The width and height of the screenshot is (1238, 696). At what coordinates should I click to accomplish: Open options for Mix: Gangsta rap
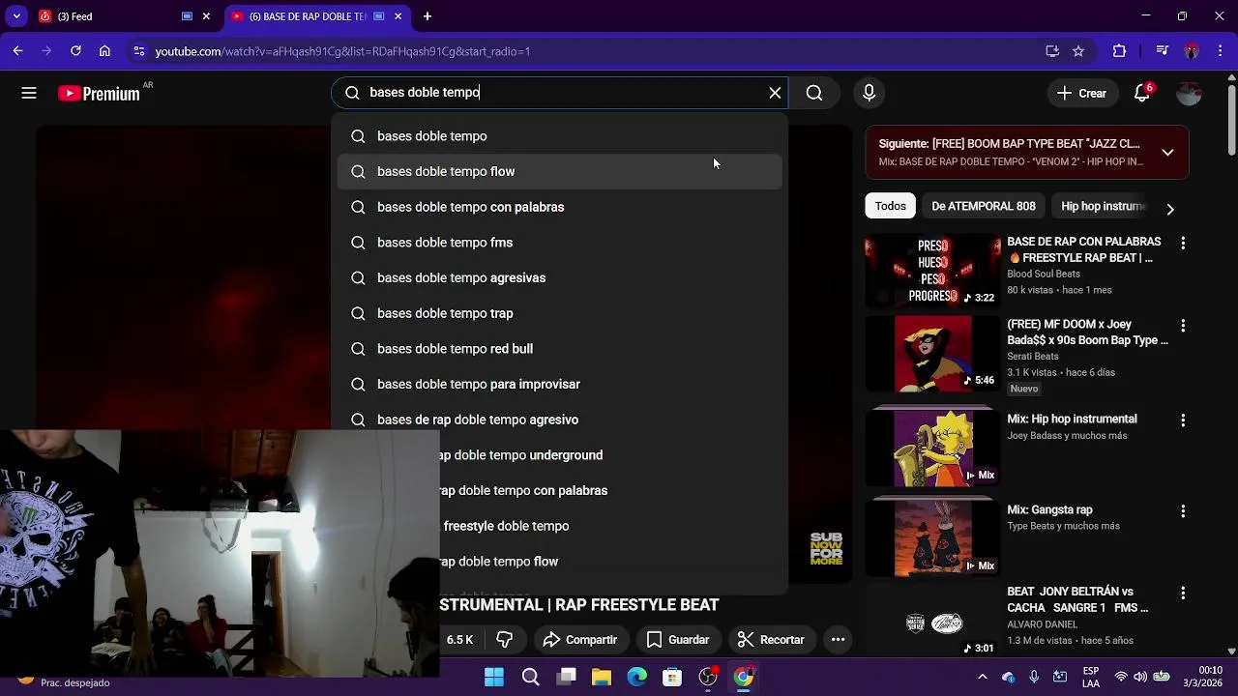point(1182,511)
